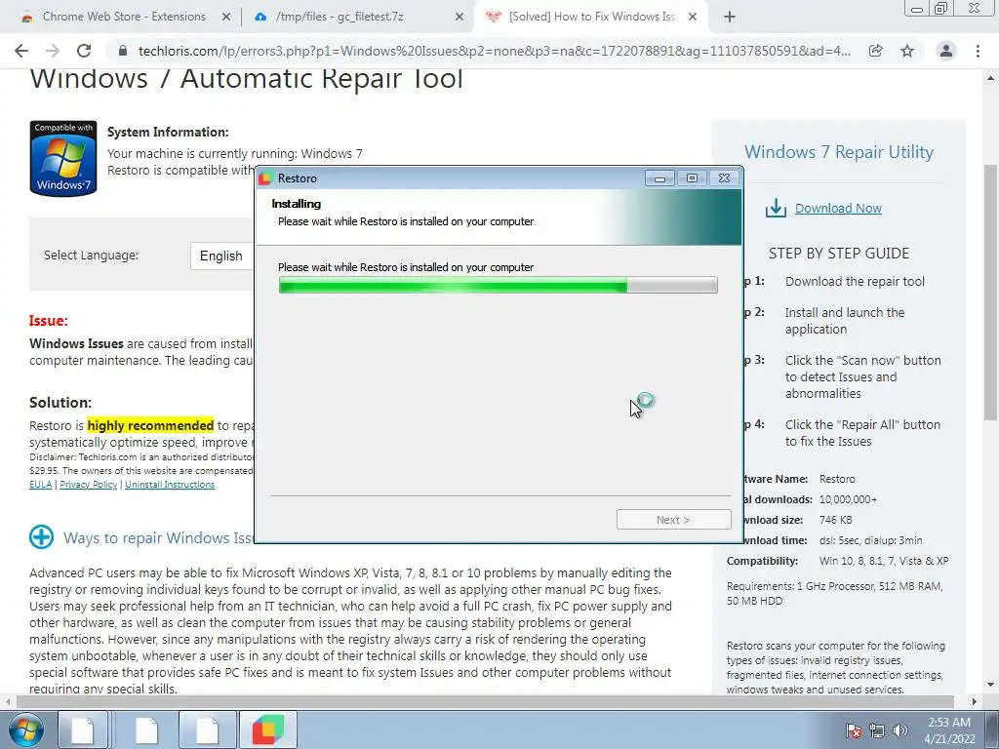Click the volume speaker tray icon

(900, 730)
